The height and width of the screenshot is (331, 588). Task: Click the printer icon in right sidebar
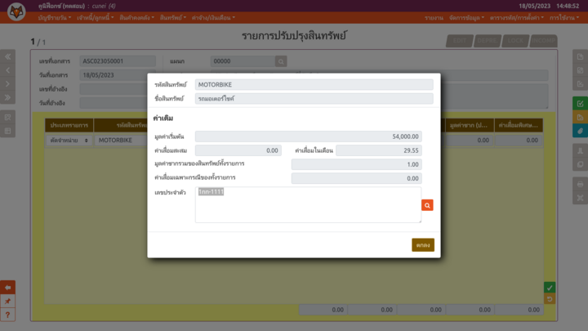580,184
